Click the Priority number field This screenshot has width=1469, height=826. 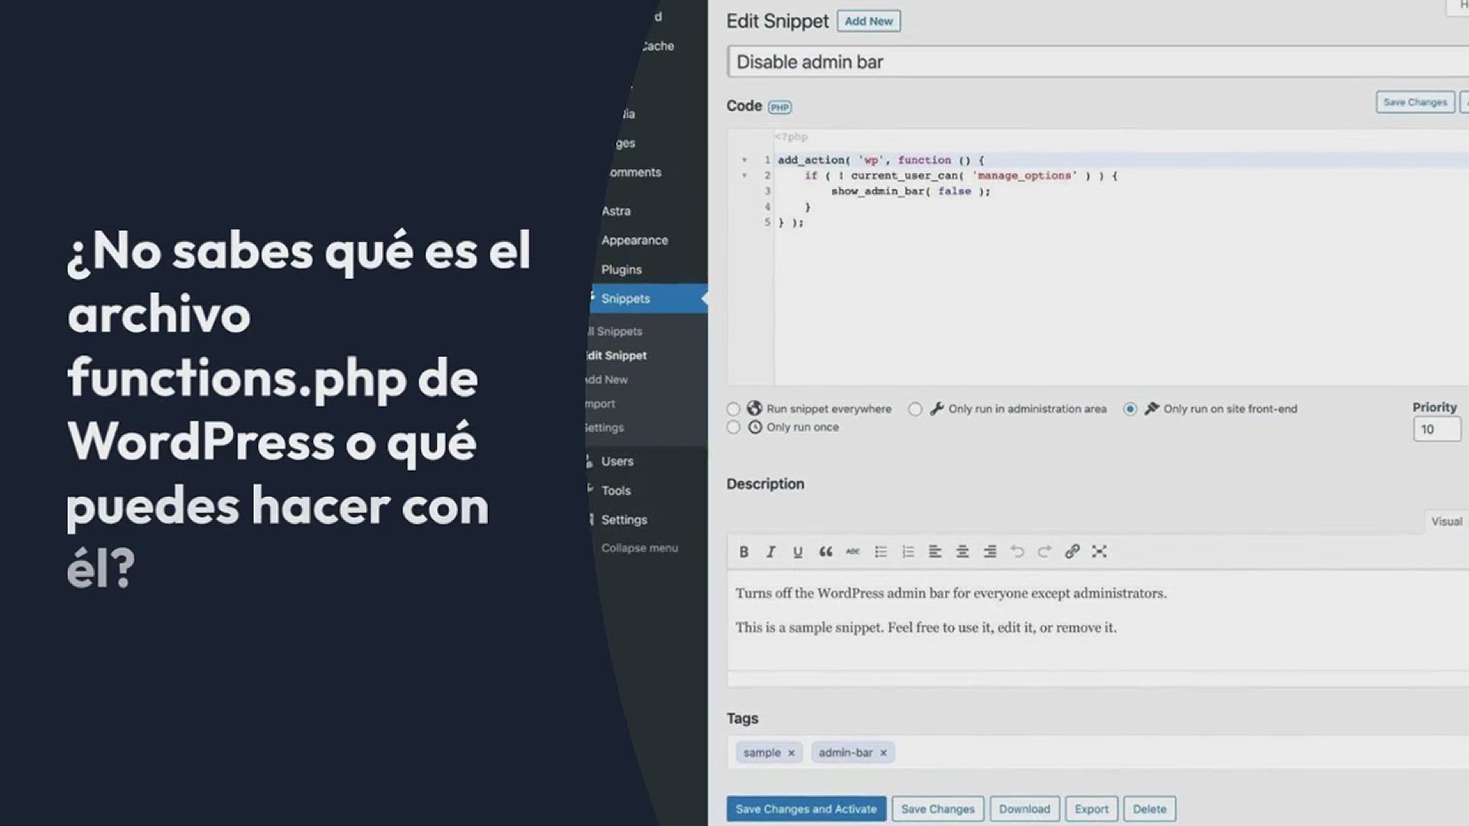click(1436, 430)
